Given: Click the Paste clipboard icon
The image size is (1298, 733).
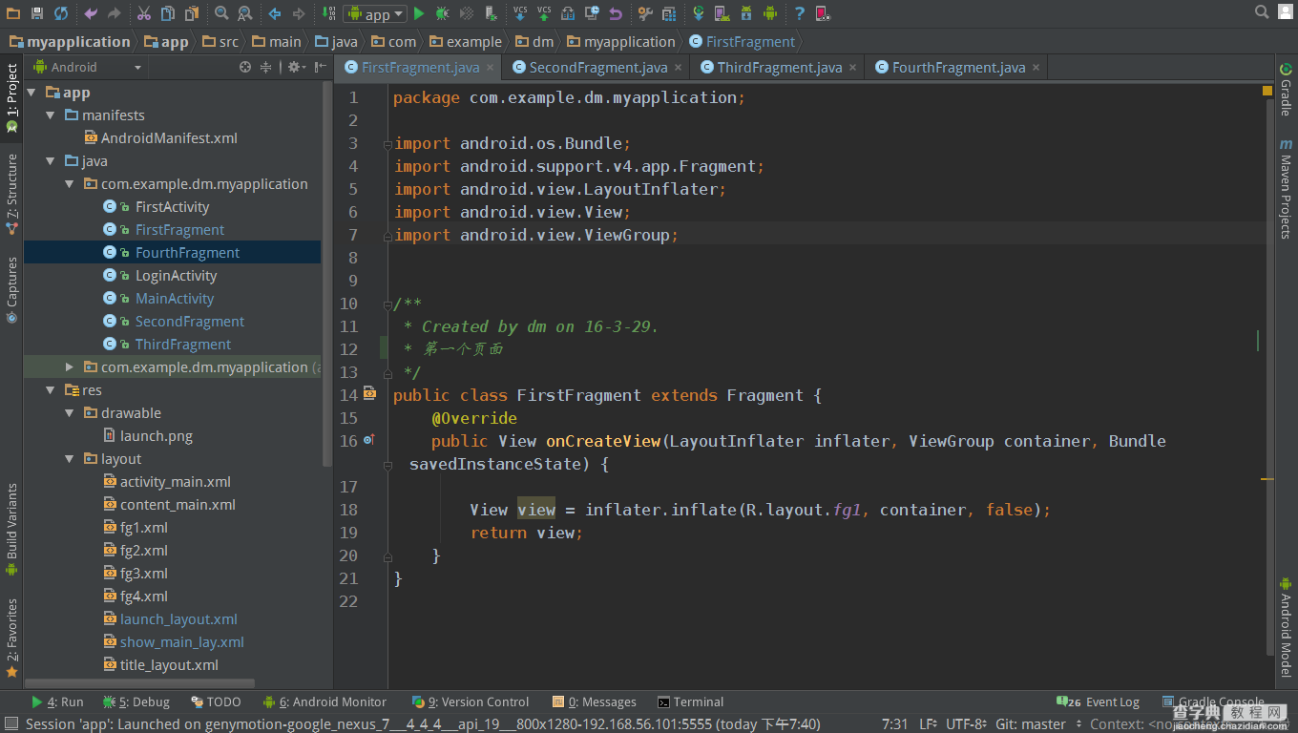Looking at the screenshot, I should point(191,13).
